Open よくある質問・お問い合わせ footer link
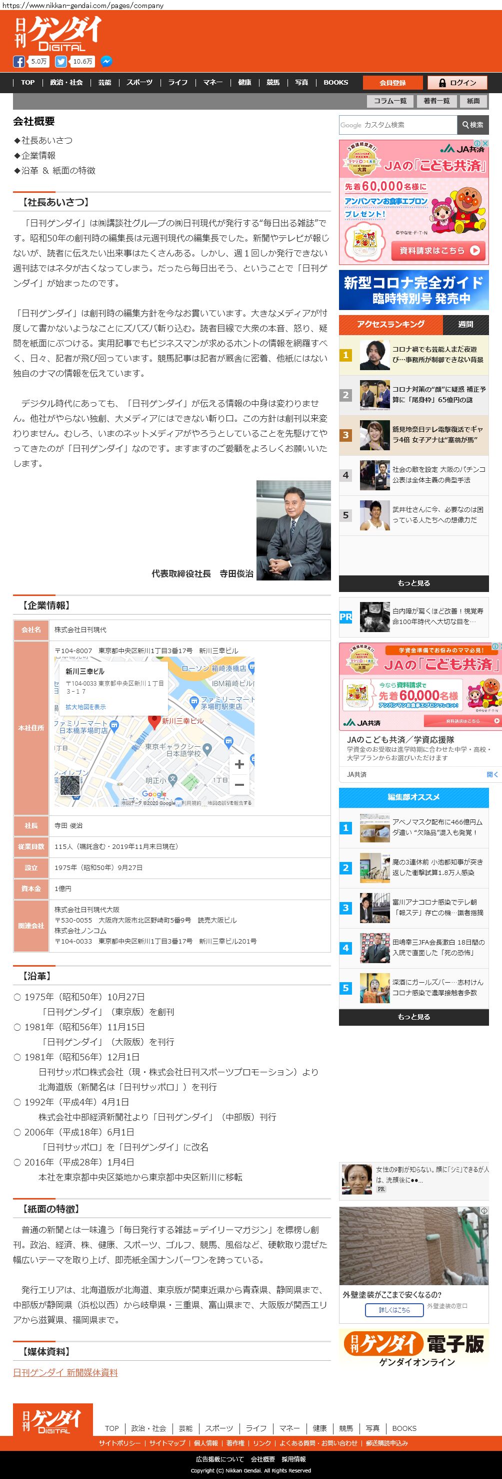 318,1443
